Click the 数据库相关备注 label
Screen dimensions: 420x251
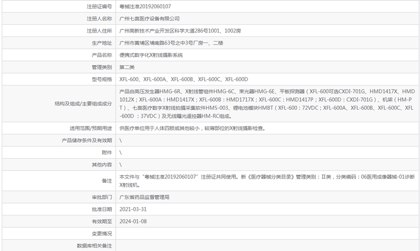point(94,246)
